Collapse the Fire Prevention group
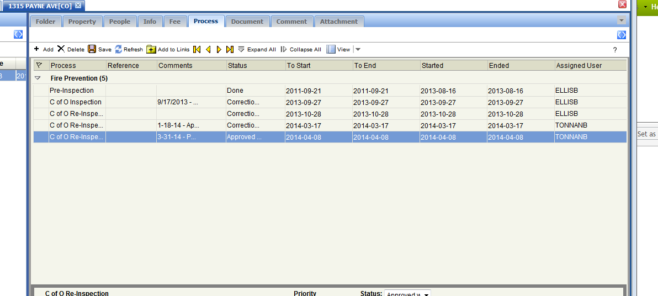The height and width of the screenshot is (296, 658). [38, 78]
